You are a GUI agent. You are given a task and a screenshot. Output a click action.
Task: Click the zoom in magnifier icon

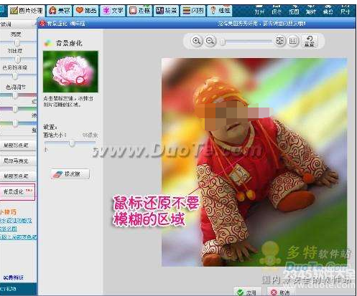[x=196, y=41]
